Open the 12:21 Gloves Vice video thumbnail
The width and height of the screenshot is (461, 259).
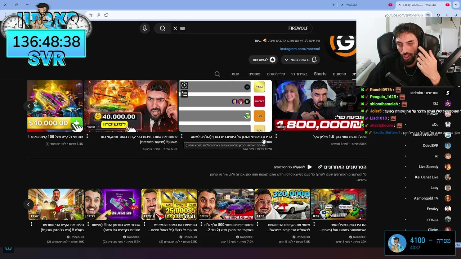click(112, 204)
